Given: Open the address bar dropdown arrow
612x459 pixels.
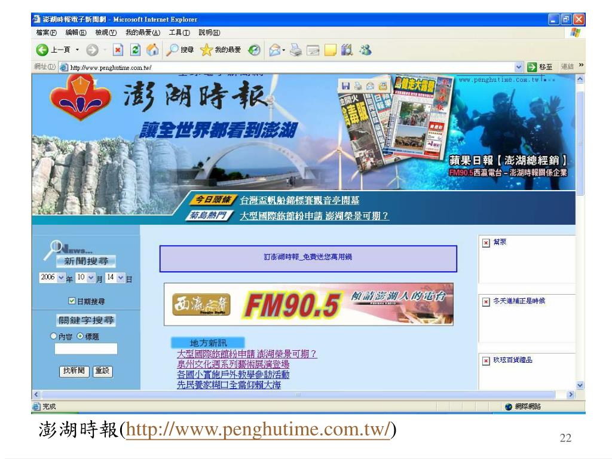Looking at the screenshot, I should click(518, 67).
